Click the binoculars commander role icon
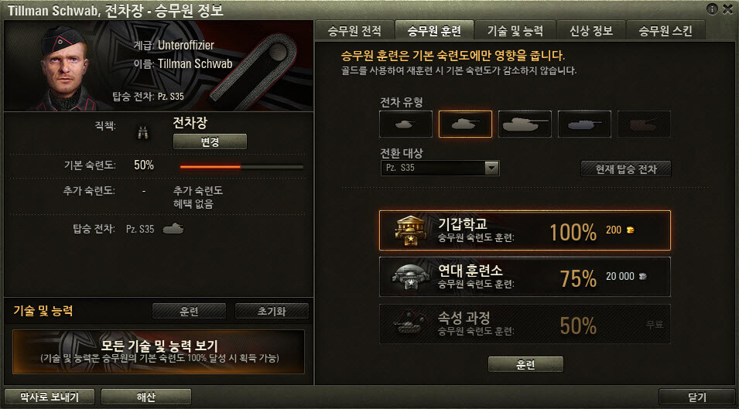This screenshot has width=739, height=409. click(x=143, y=133)
